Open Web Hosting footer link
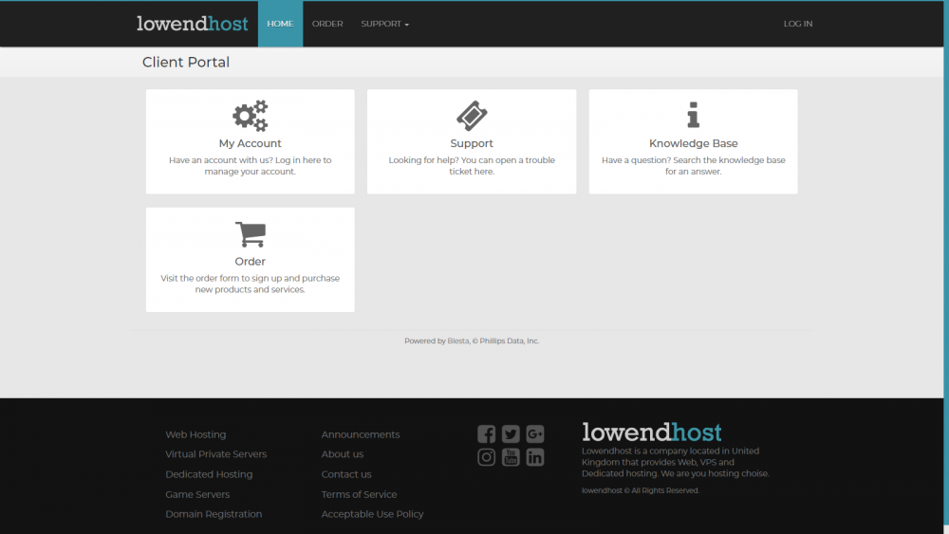This screenshot has width=949, height=534. 195,434
